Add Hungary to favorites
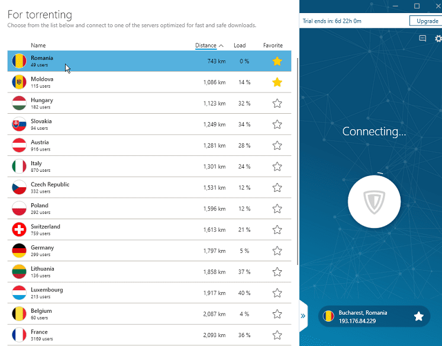Viewport: 442px width, 346px height. pyautogui.click(x=277, y=103)
